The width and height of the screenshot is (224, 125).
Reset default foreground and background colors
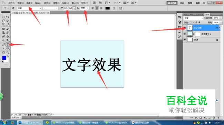(x=2, y=62)
